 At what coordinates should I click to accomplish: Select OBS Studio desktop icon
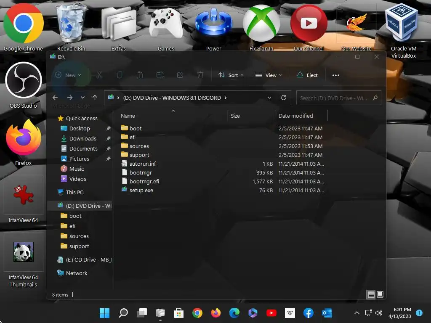[x=24, y=85]
